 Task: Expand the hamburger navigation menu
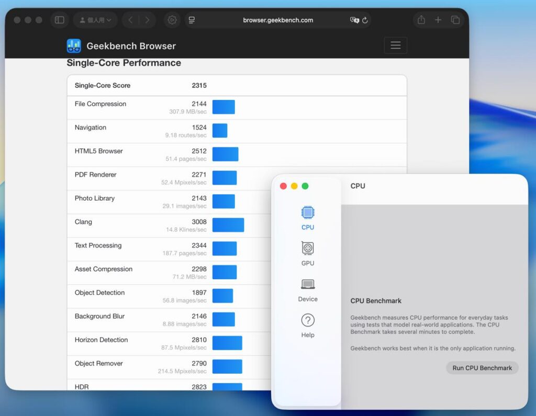pyautogui.click(x=395, y=45)
